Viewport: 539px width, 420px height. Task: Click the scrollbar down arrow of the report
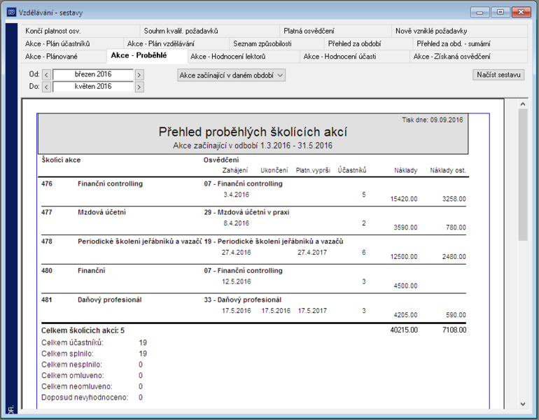[x=523, y=404]
